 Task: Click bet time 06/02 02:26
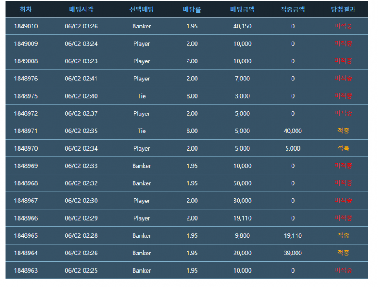81,253
